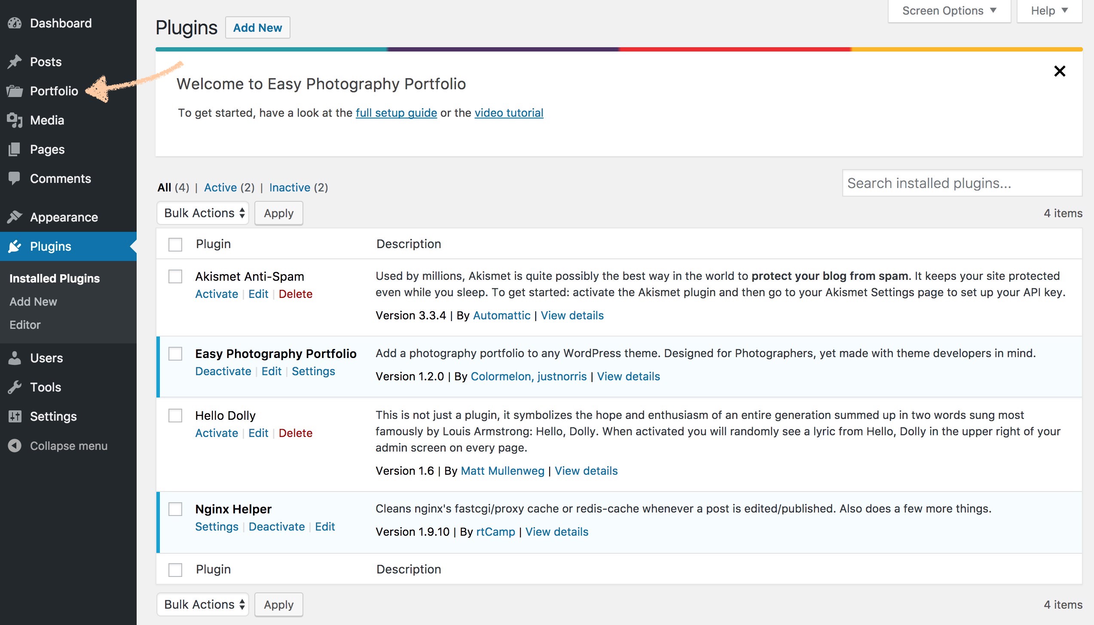Click the bottom Apply button

click(278, 605)
